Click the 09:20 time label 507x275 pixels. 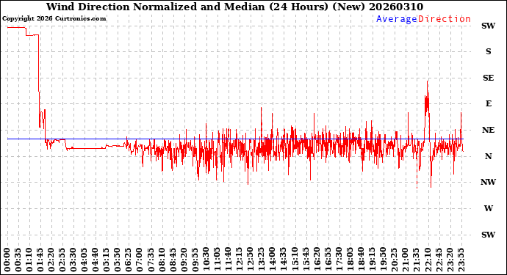tap(184, 260)
